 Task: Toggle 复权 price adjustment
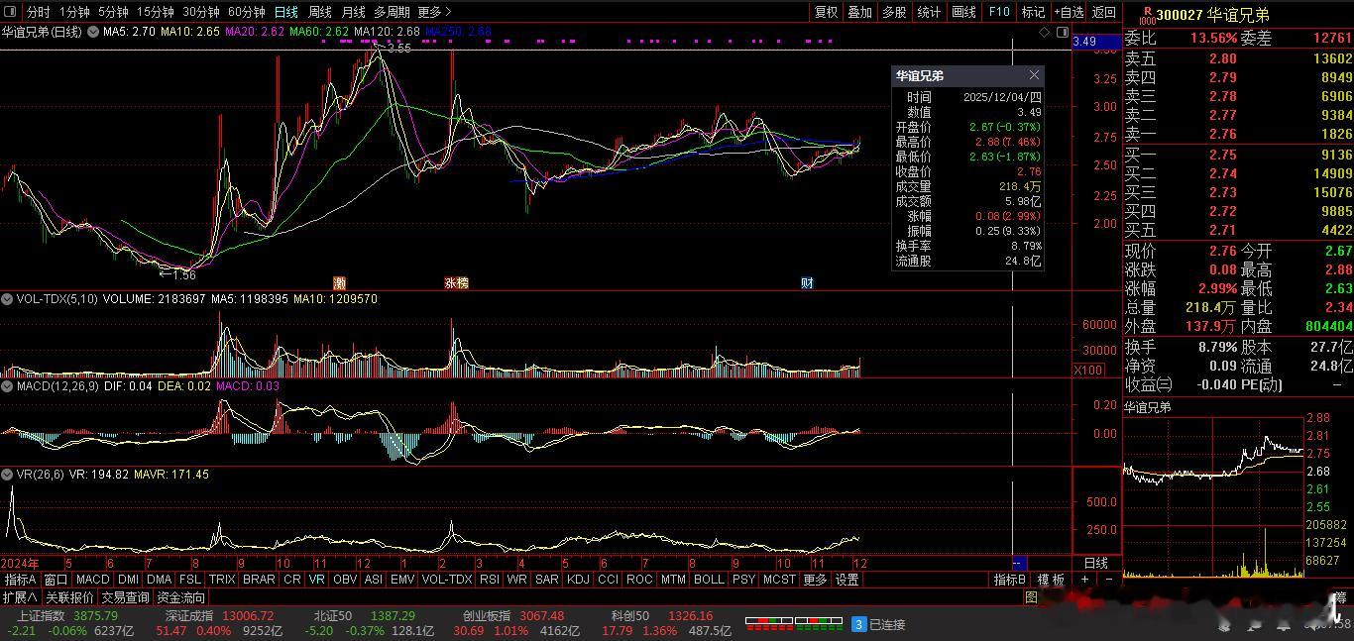tap(826, 12)
